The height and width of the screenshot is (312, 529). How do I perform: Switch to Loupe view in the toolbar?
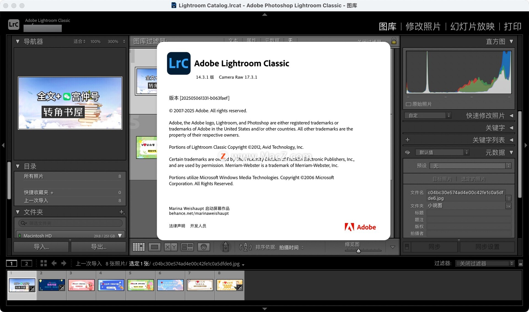pyautogui.click(x=155, y=247)
